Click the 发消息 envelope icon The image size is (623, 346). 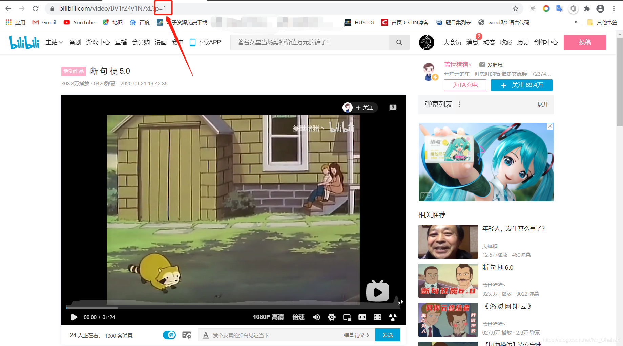coord(482,64)
